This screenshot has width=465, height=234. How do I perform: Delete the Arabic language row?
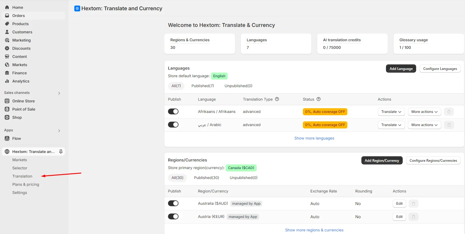tap(449, 125)
